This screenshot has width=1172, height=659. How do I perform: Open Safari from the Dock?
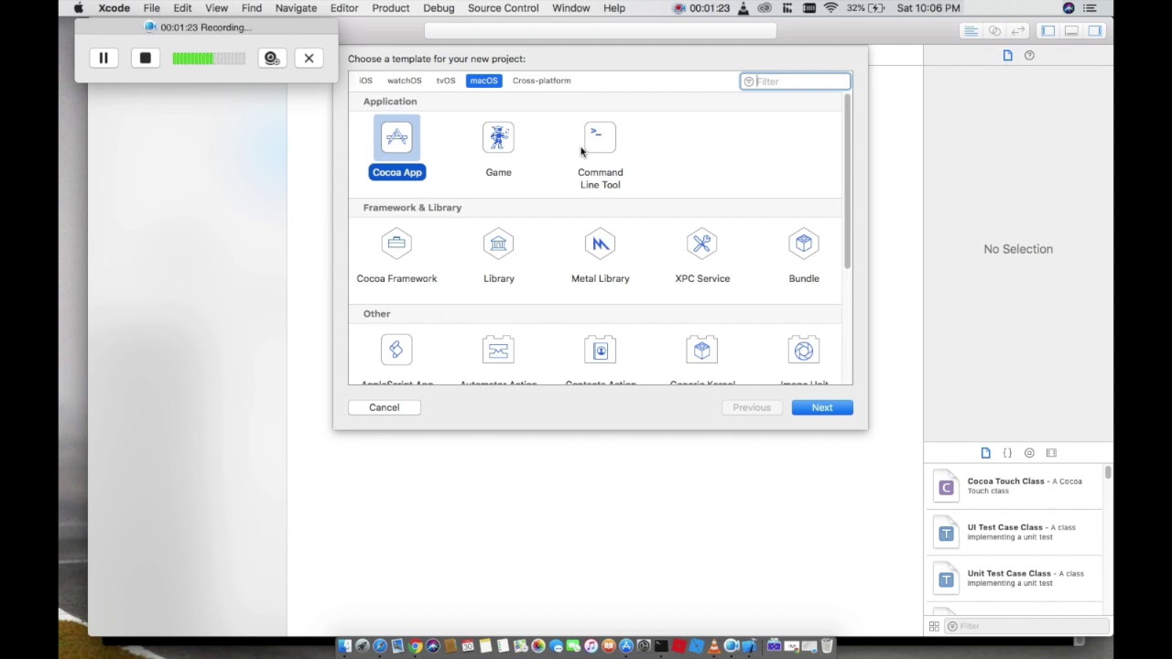380,646
